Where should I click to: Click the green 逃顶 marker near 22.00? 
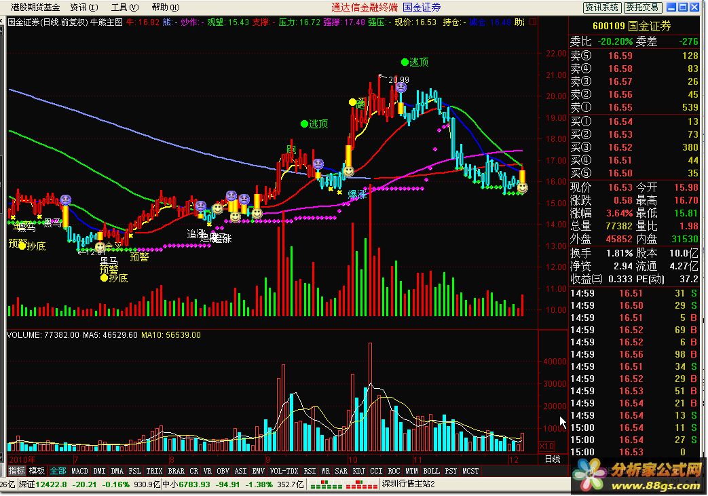tap(415, 62)
